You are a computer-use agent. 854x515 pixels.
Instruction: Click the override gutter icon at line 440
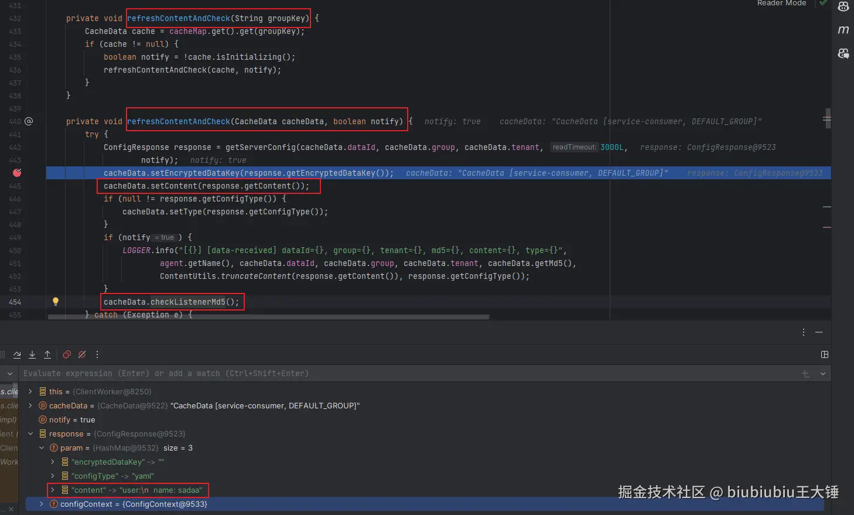[29, 121]
